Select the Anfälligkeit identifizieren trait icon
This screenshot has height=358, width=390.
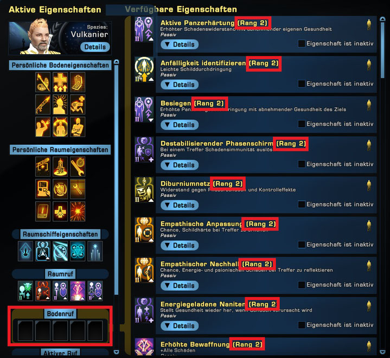144,69
